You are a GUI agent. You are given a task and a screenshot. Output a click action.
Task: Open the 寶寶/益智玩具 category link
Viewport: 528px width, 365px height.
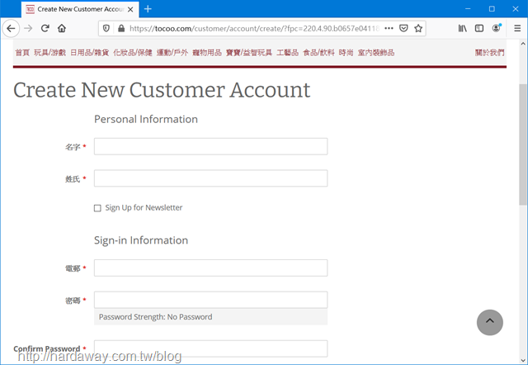[249, 53]
